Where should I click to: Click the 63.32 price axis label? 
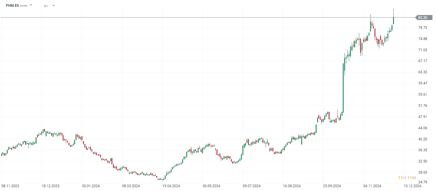tap(422, 72)
